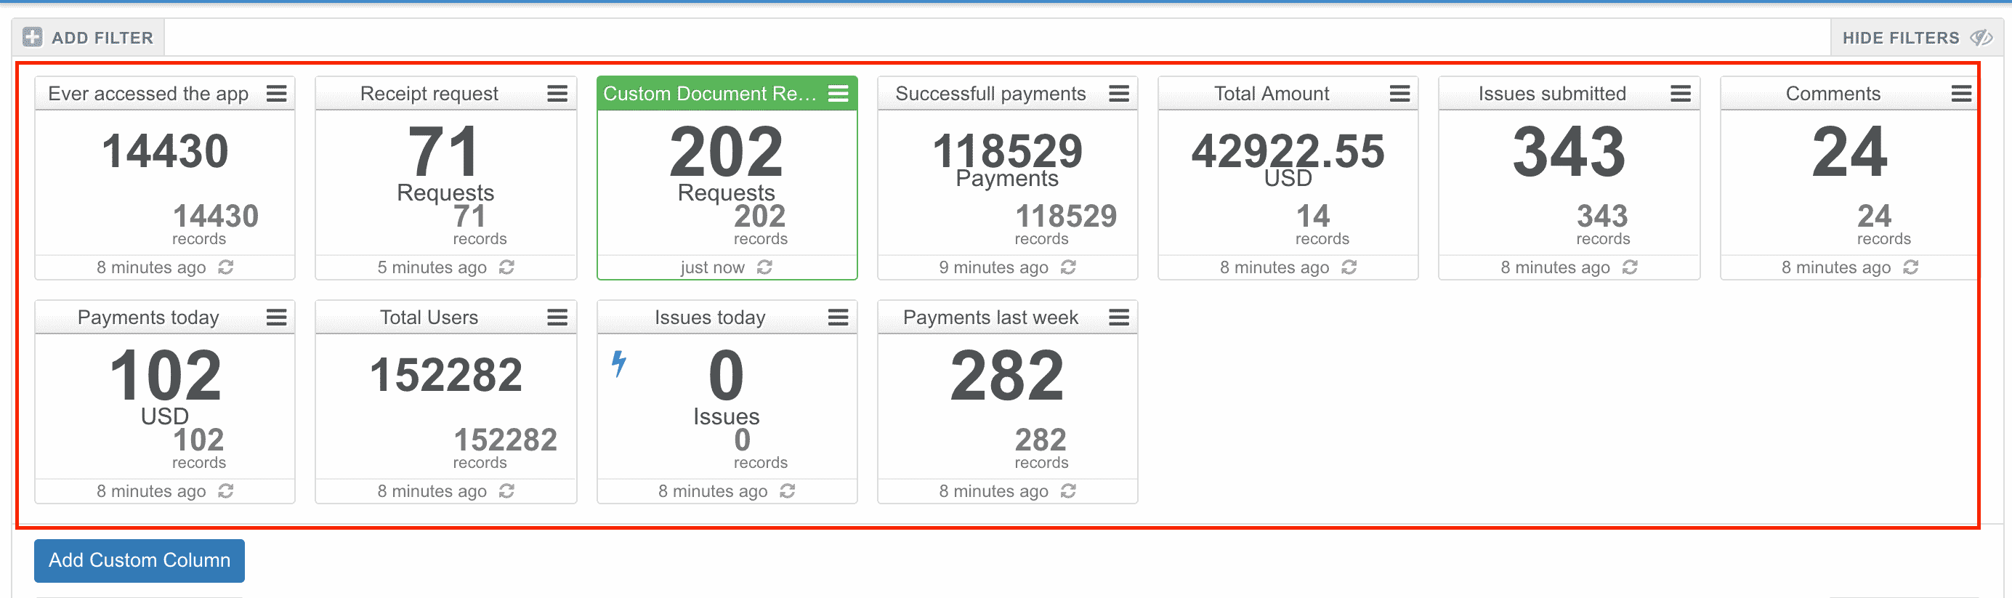This screenshot has height=598, width=2012.
Task: Open menu of Successfull payments card
Action: tap(1119, 94)
